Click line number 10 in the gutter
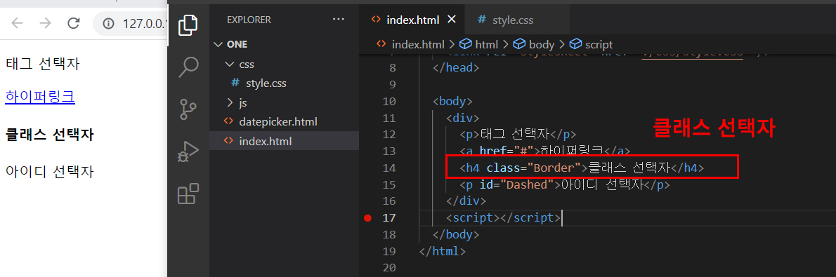 pos(389,102)
